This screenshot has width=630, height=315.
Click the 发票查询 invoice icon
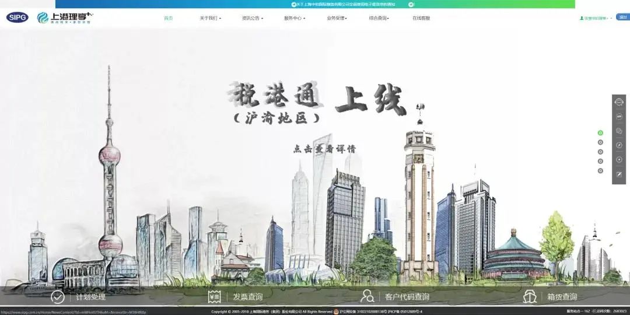pyautogui.click(x=214, y=297)
